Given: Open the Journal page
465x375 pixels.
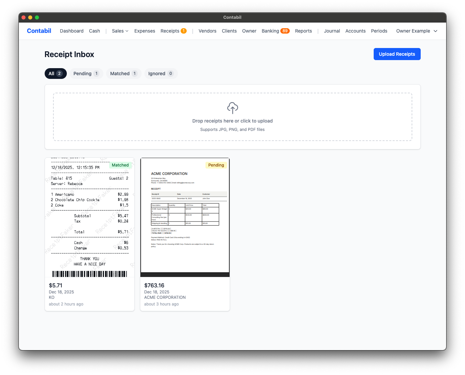Looking at the screenshot, I should point(332,31).
